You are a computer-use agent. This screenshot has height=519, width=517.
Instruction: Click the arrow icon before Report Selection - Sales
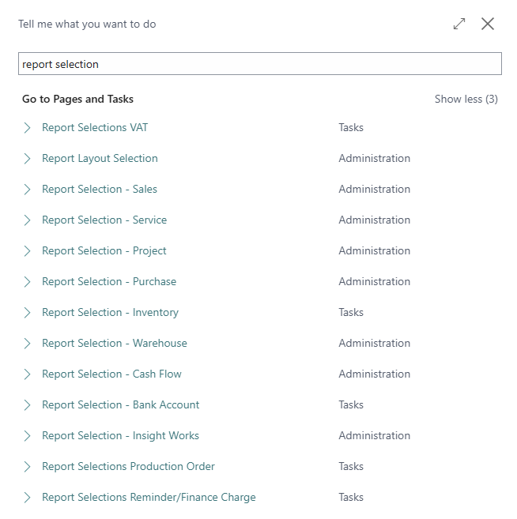(x=27, y=190)
